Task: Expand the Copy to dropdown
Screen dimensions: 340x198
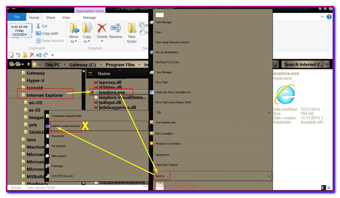Action: coord(87,42)
